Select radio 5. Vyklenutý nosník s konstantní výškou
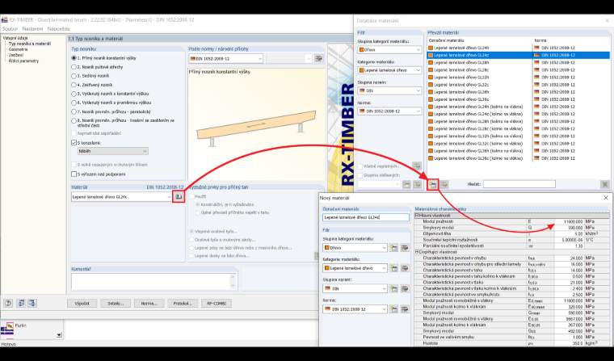 pyautogui.click(x=74, y=94)
